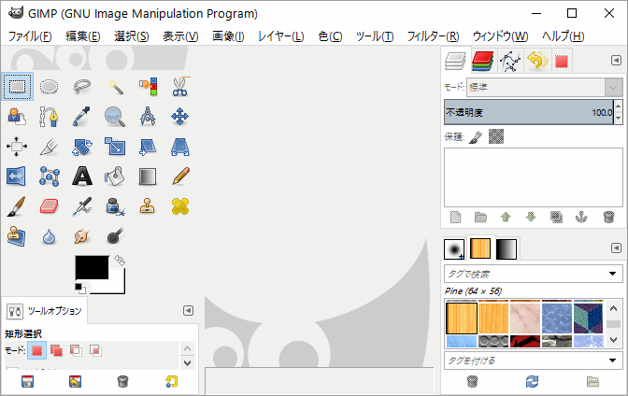Select the Paintbrush tool

tap(17, 206)
